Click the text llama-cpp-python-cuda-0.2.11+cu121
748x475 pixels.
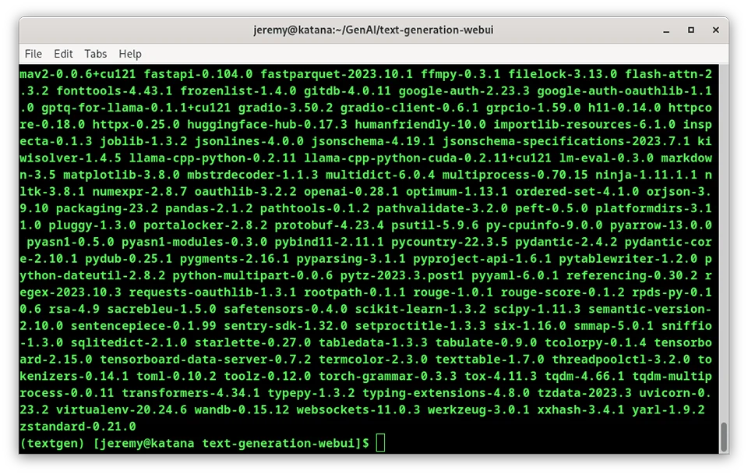click(x=428, y=158)
